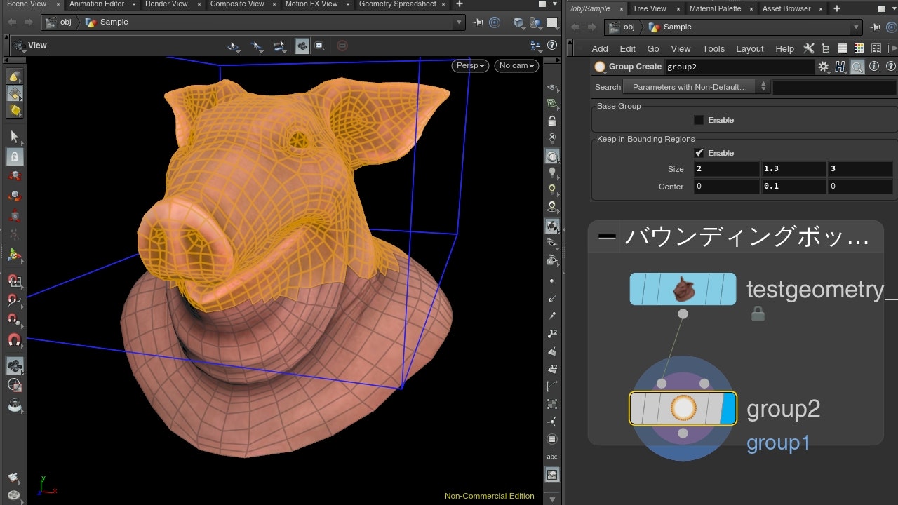The height and width of the screenshot is (505, 898).
Task: Click the wrench and screwdriver tools icon
Action: pos(809,48)
